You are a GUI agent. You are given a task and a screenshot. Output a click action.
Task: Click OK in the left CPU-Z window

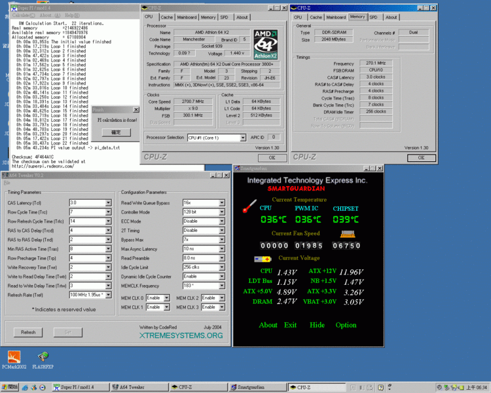click(272, 158)
